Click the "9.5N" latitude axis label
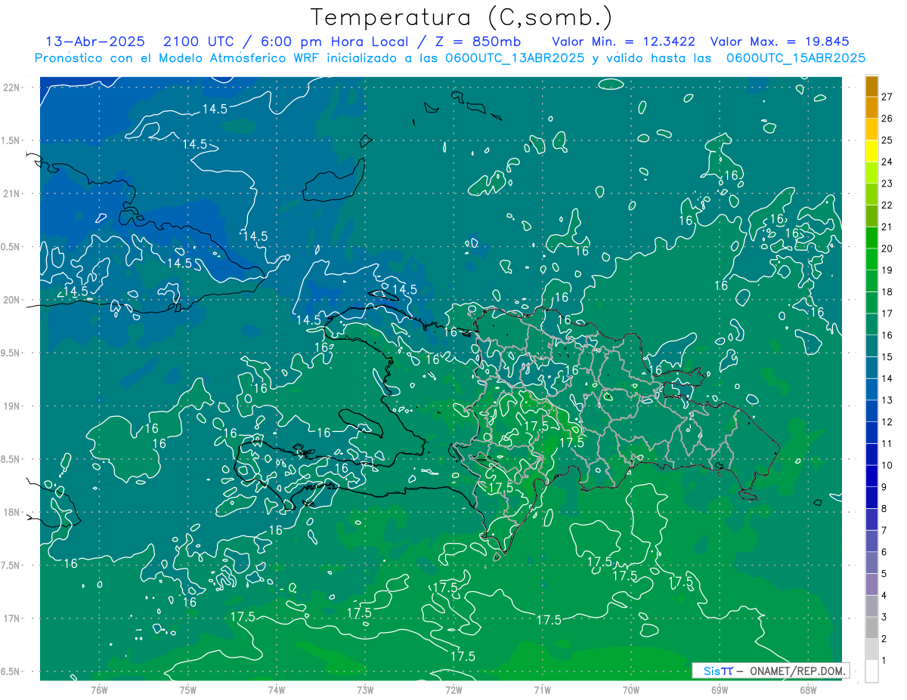This screenshot has height=700, width=907. (x=11, y=353)
